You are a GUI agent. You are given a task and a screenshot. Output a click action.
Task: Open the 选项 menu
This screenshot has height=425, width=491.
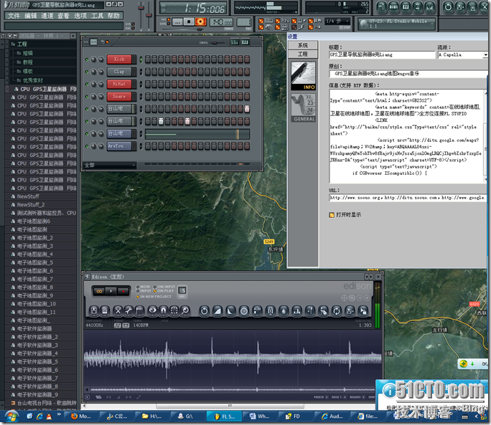point(80,16)
